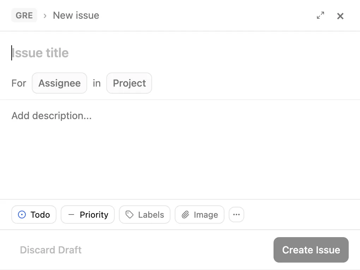Screen dimensions: 360x270
Task: Open the Assignee picker
Action: [x=59, y=83]
